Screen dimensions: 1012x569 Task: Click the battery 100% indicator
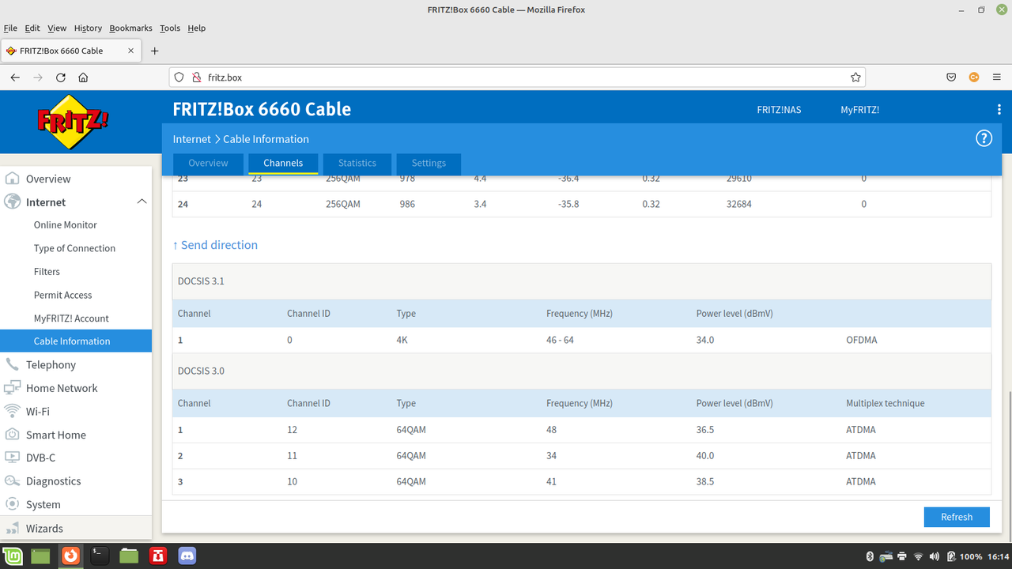[964, 556]
